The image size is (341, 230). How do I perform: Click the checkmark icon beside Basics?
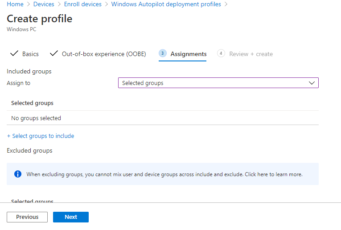[13, 54]
